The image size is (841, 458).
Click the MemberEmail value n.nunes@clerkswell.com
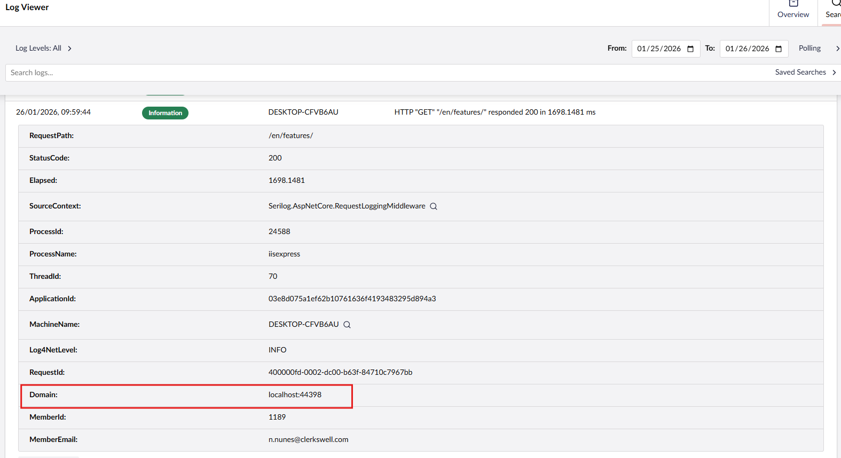(308, 440)
